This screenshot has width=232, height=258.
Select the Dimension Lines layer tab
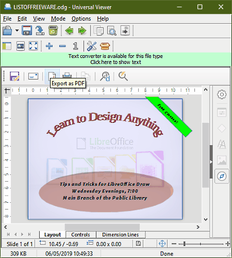point(121,235)
